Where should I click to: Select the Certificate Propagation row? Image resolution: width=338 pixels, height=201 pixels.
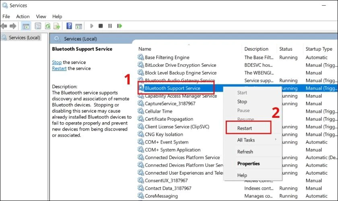coord(237,119)
